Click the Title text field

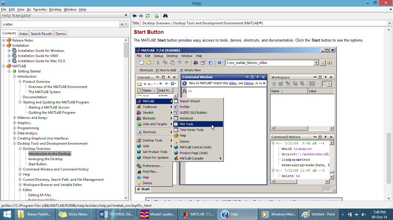264,23
